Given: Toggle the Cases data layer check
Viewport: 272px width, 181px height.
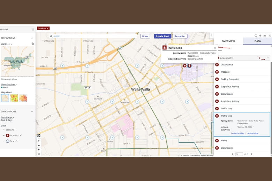Looking at the screenshot, I should [x=3, y=141].
